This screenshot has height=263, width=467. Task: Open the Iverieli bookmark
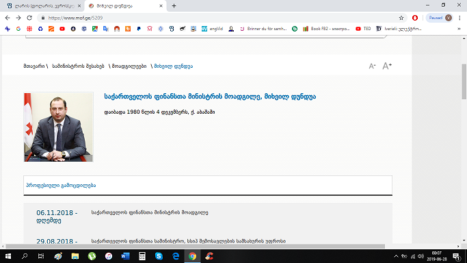click(x=399, y=29)
